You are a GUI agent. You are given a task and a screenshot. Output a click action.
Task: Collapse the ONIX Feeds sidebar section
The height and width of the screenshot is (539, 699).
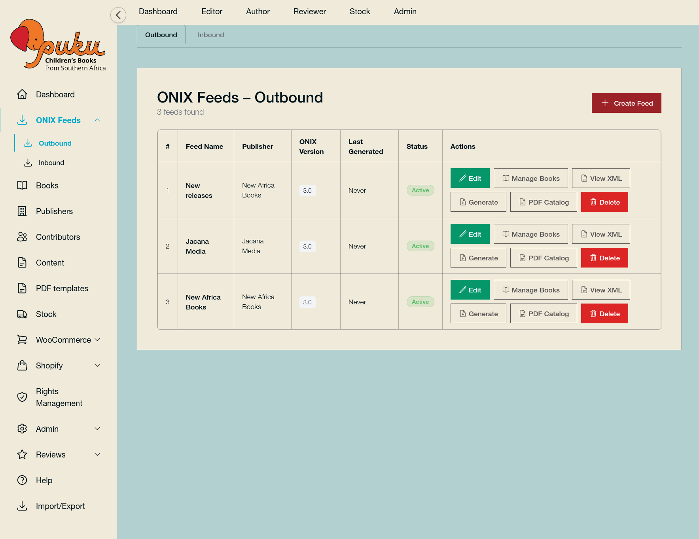point(97,120)
